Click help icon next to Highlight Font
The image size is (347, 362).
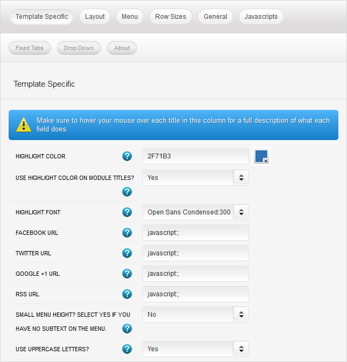tap(127, 212)
